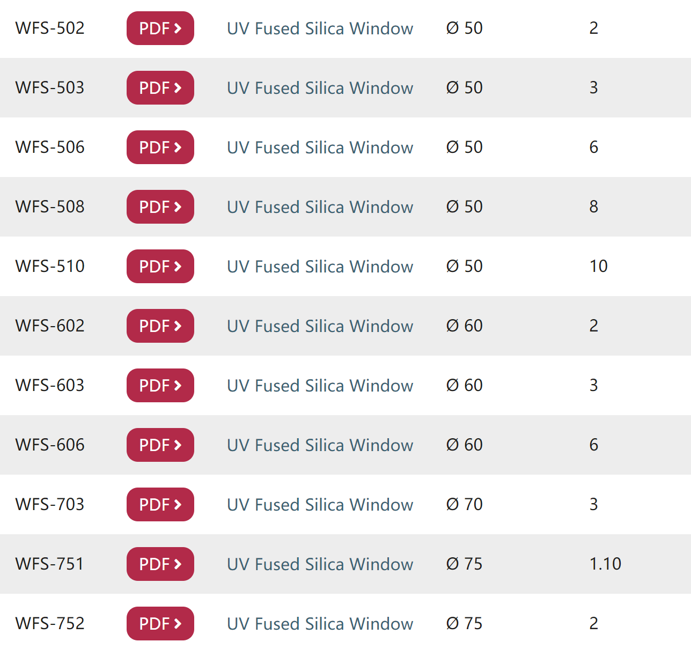Open WFS-510 PDF button

(160, 267)
